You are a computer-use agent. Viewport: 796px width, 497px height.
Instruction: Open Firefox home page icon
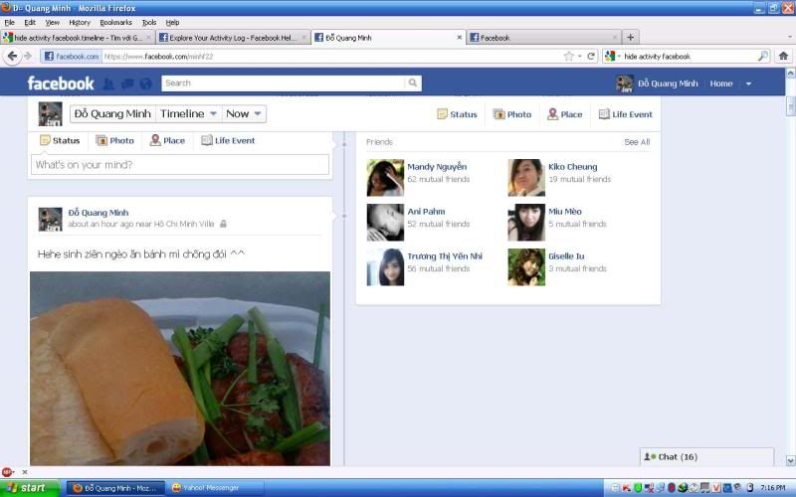click(x=783, y=56)
